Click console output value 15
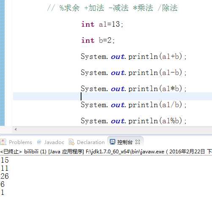The width and height of the screenshot is (212, 197). tap(5, 160)
